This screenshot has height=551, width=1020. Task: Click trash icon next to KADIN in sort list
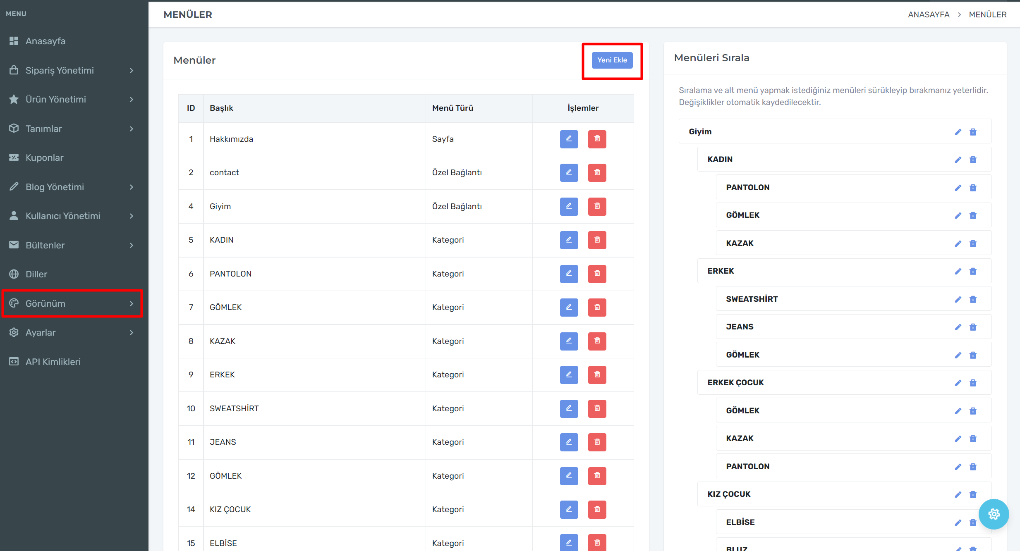(x=973, y=160)
